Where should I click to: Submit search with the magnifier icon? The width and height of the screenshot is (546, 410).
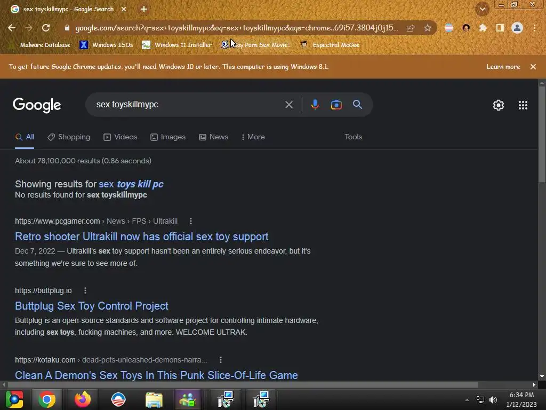[x=357, y=104]
